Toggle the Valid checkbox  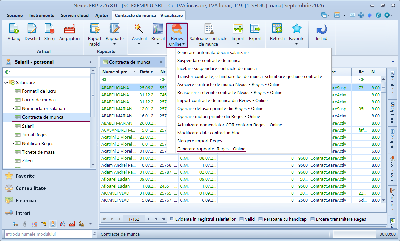pos(241,219)
